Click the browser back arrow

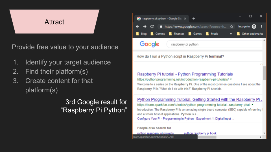(x=137, y=26)
